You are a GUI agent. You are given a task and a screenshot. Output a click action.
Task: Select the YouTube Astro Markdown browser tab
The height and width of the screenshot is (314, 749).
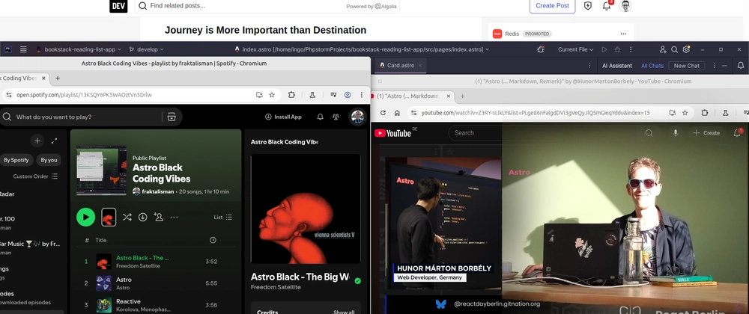pos(410,96)
